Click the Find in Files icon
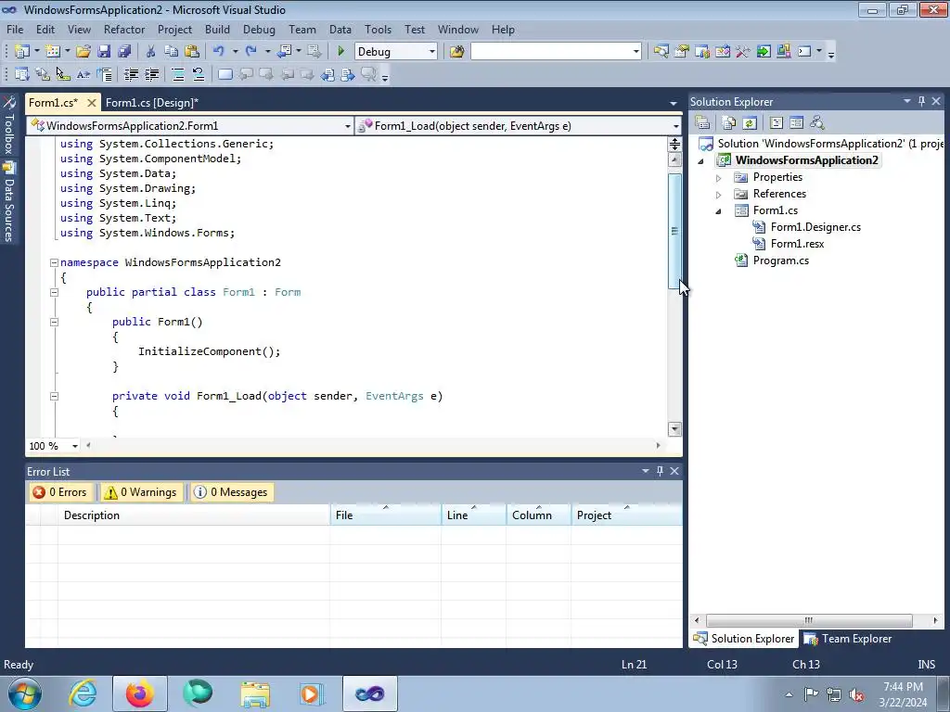The image size is (950, 712). pyautogui.click(x=456, y=52)
